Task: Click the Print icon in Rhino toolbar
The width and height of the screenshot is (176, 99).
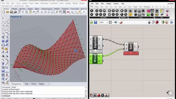Action: point(15,12)
